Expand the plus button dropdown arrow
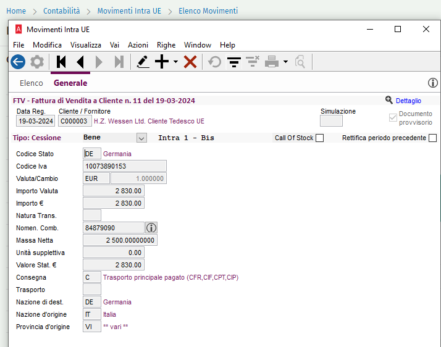Viewport: 441px width, 347px height. (x=175, y=62)
